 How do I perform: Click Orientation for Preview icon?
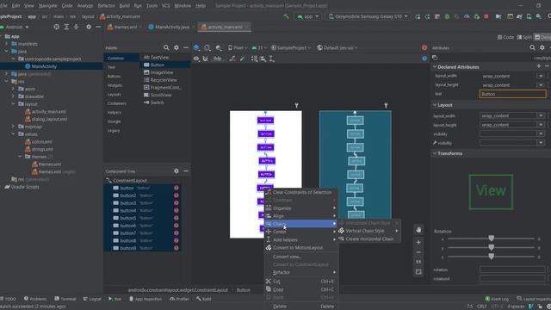[207, 48]
